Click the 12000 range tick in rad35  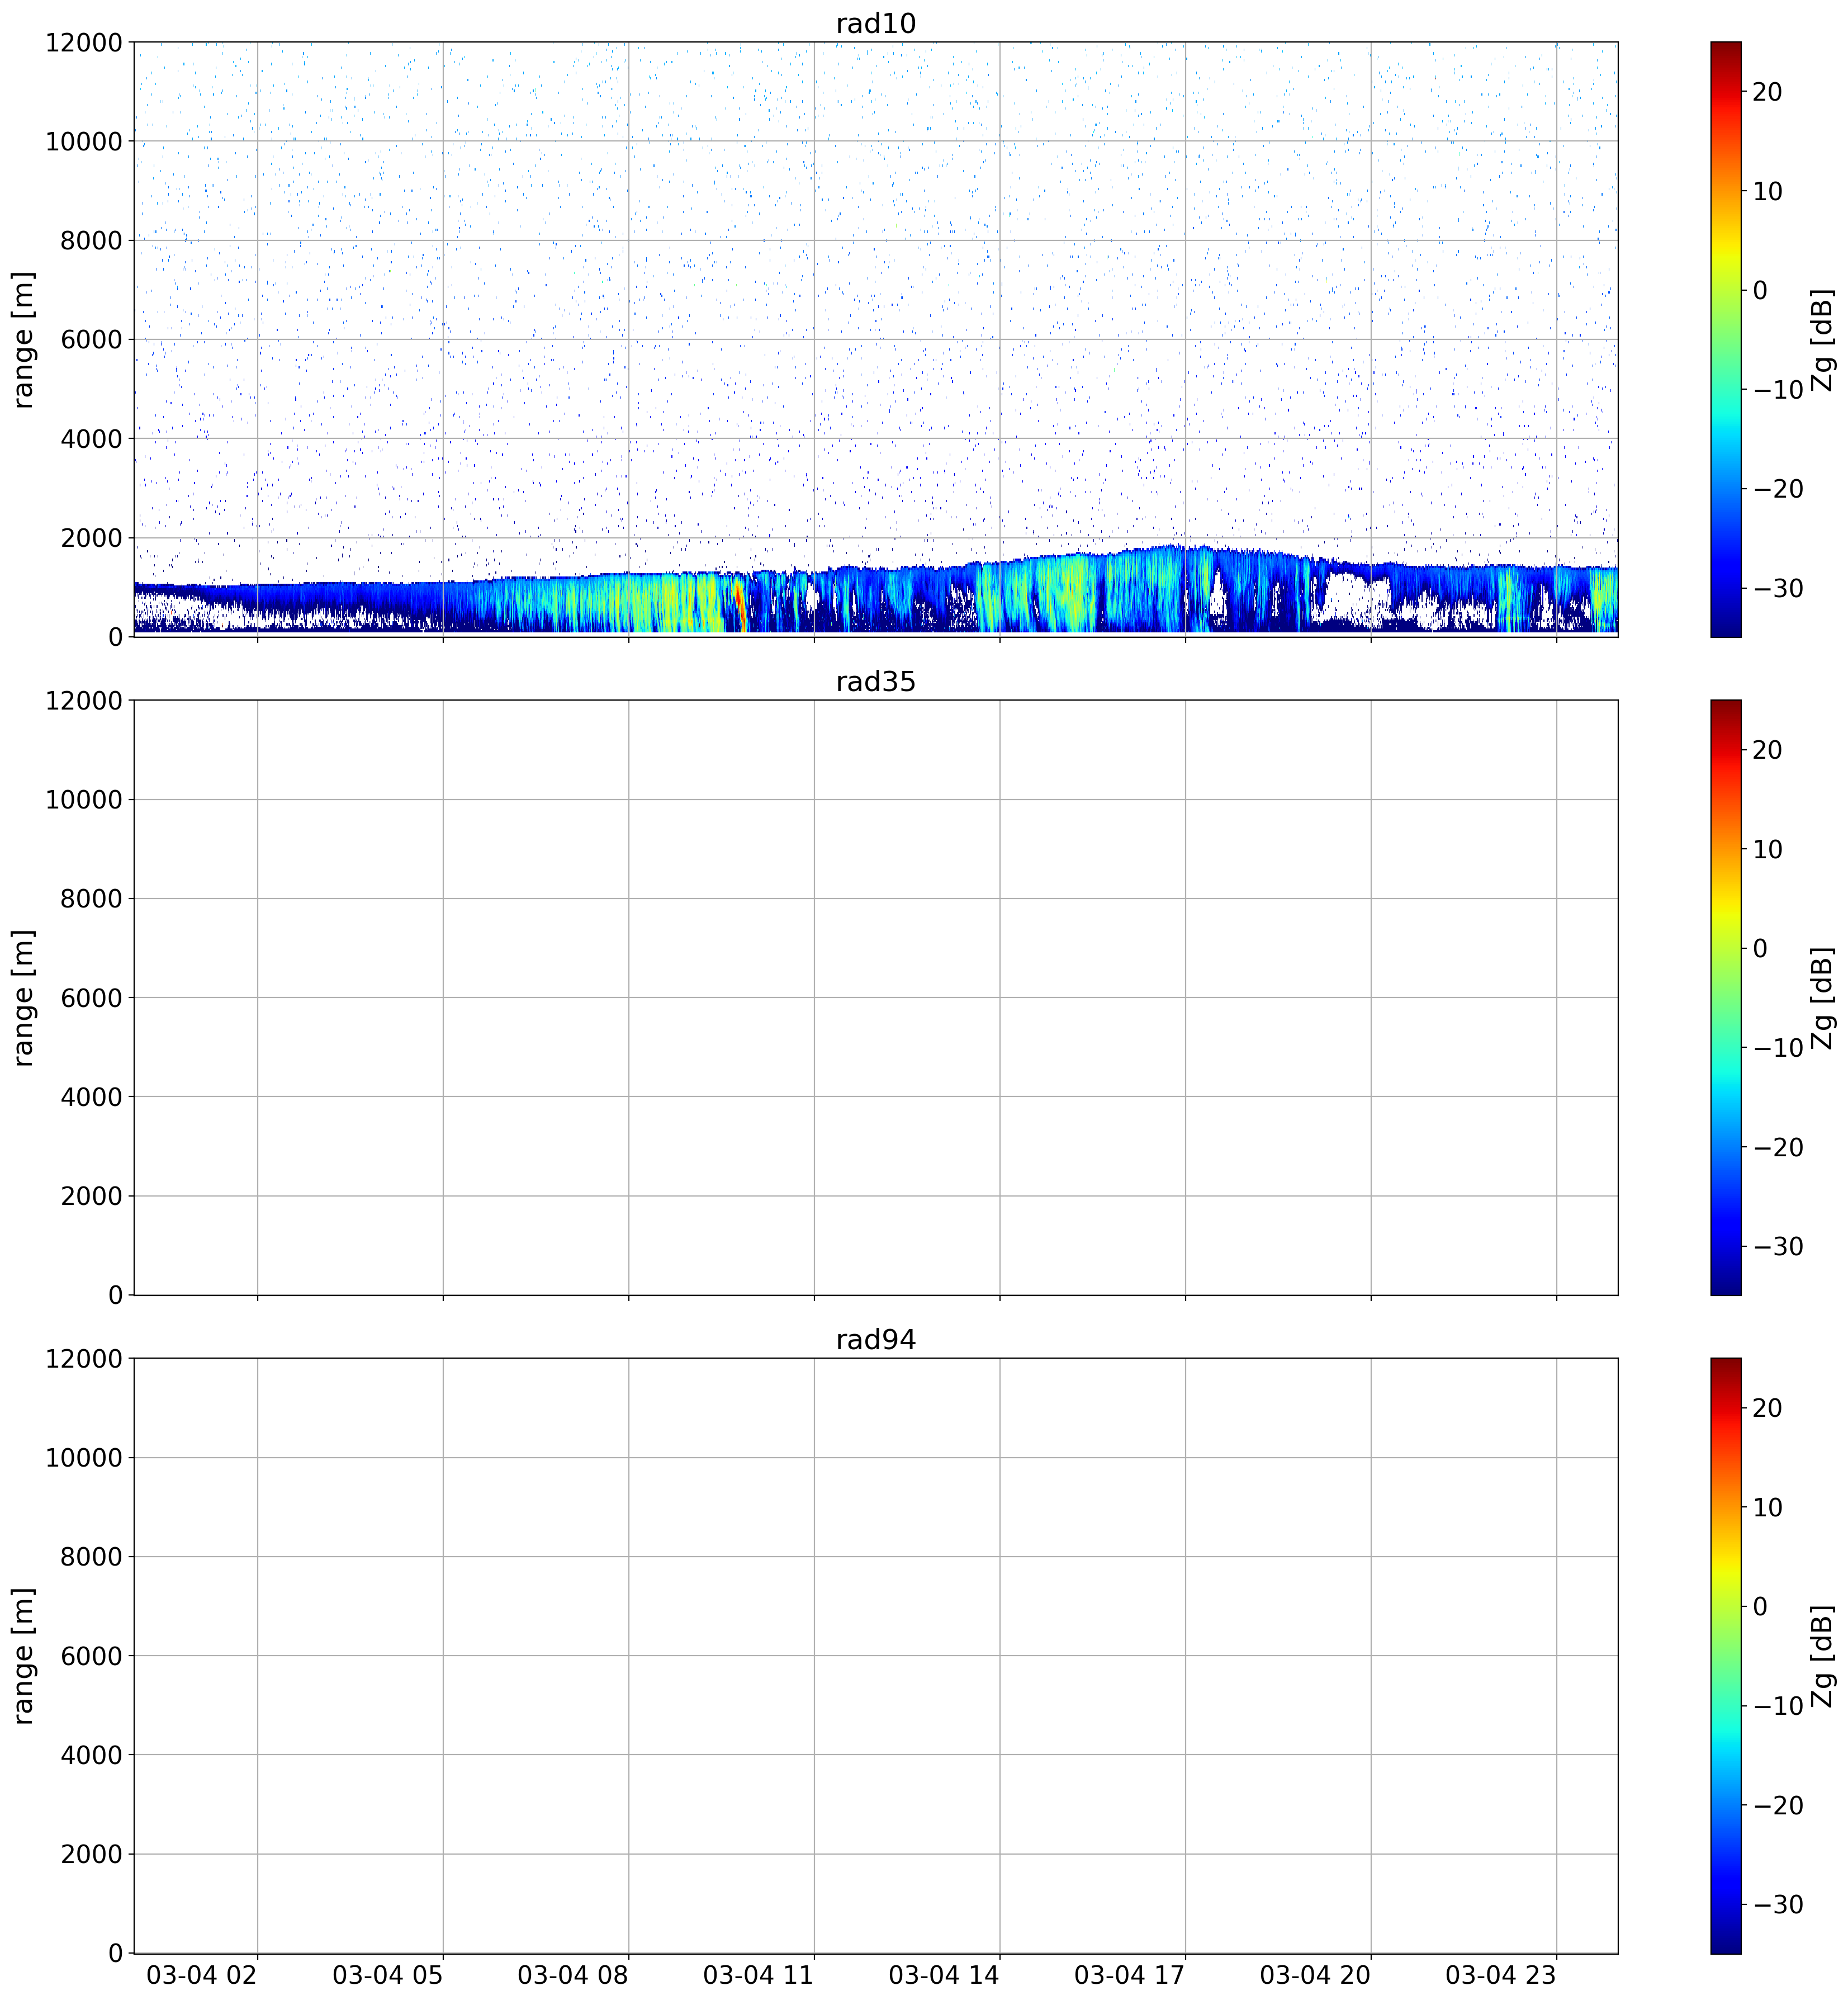click(84, 701)
